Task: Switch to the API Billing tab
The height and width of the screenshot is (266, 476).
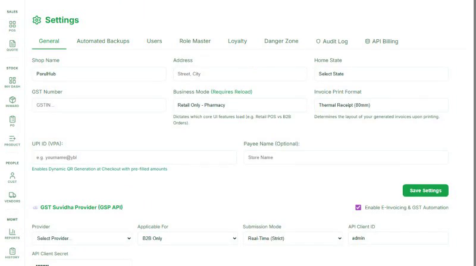Action: pos(381,42)
